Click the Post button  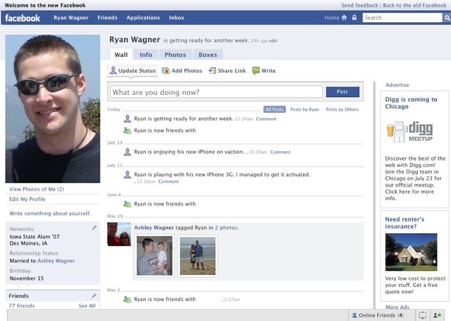[x=342, y=92]
